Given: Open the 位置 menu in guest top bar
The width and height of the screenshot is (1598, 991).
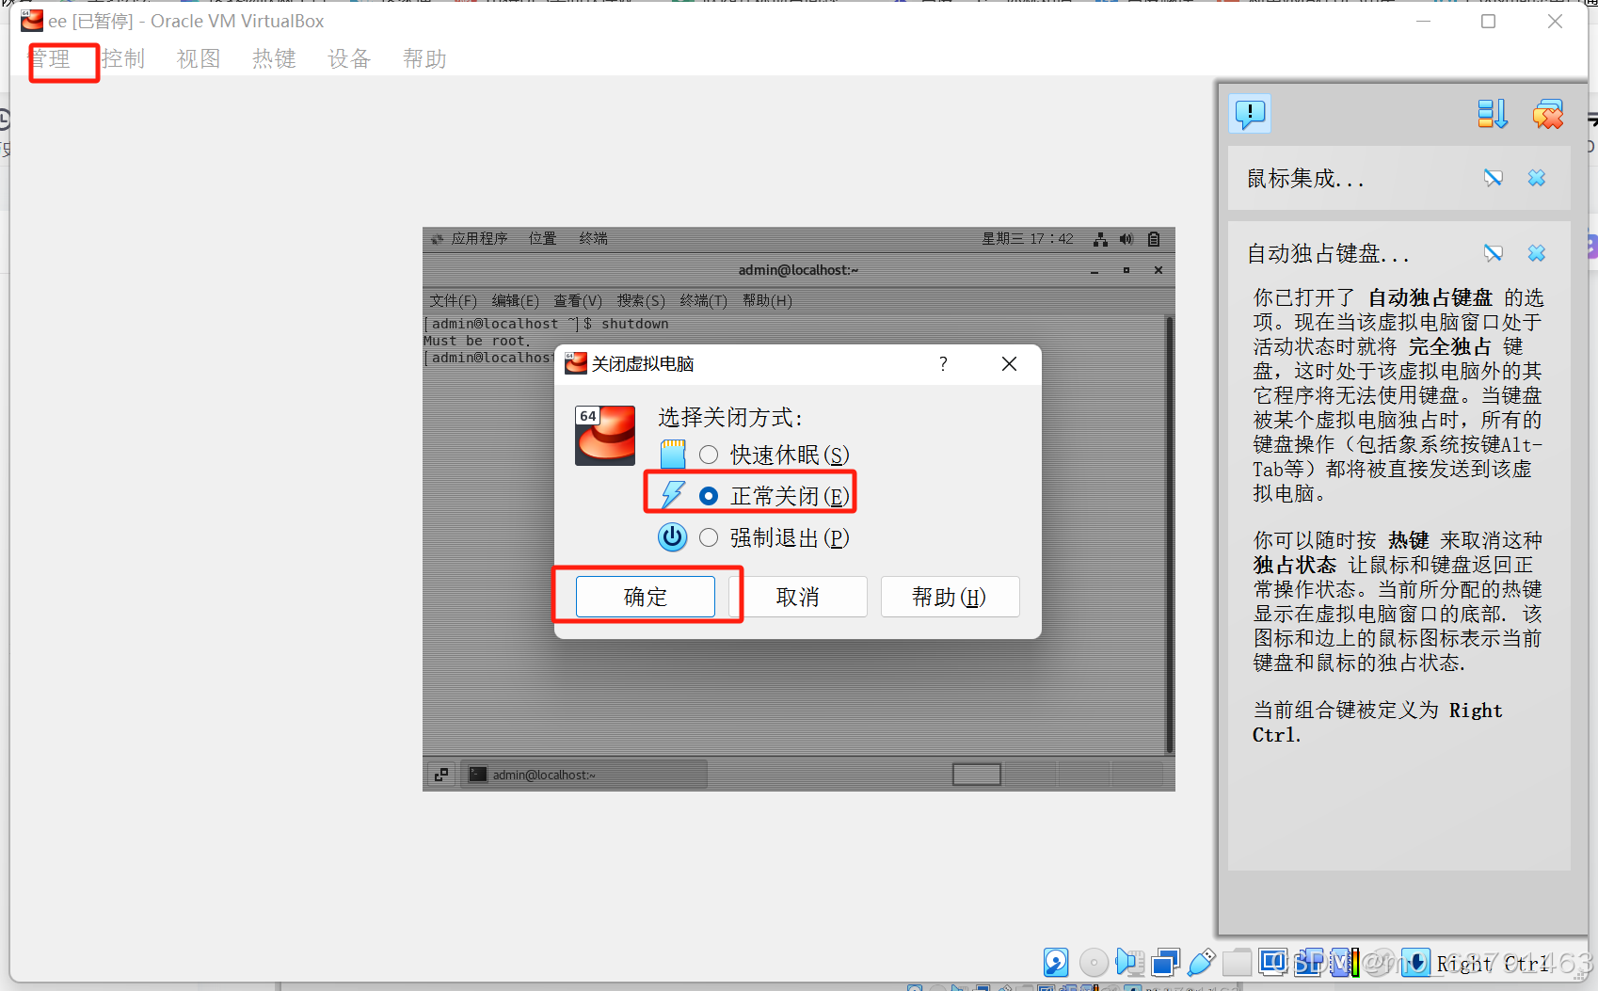Looking at the screenshot, I should click(543, 239).
